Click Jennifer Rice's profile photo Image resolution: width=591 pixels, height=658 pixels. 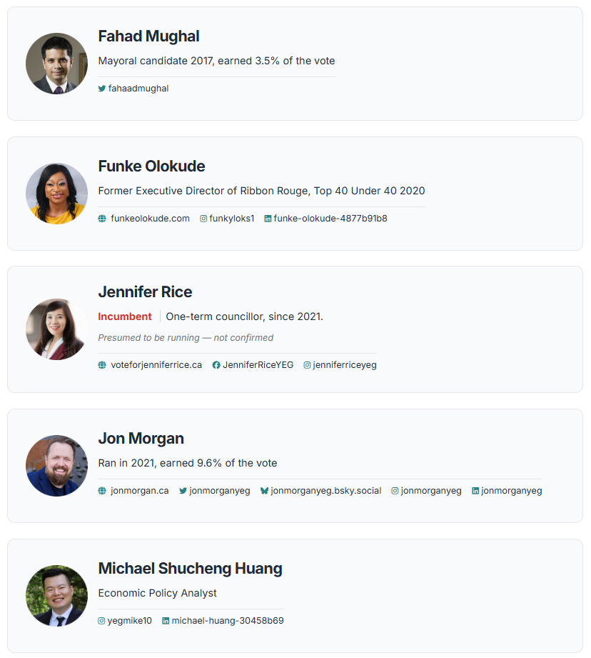[x=56, y=329]
